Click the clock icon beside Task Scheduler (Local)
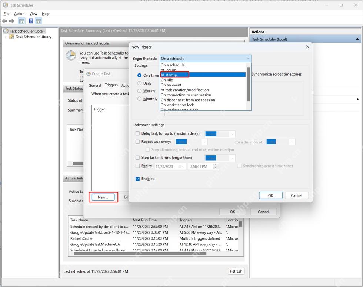 [x=6, y=31]
